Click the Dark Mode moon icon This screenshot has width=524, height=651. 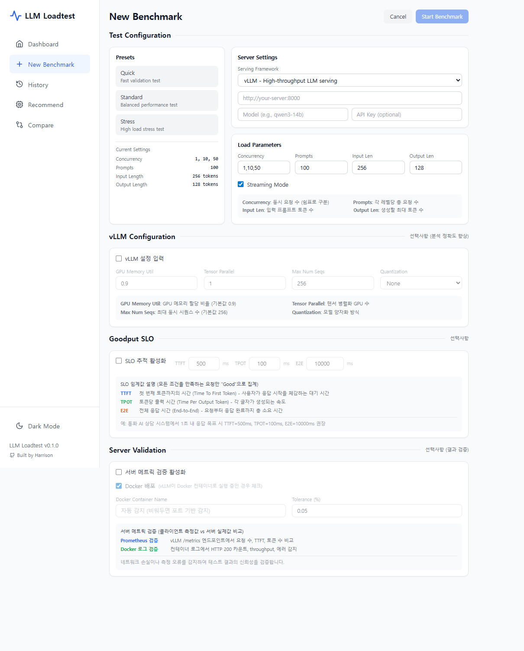pyautogui.click(x=19, y=426)
